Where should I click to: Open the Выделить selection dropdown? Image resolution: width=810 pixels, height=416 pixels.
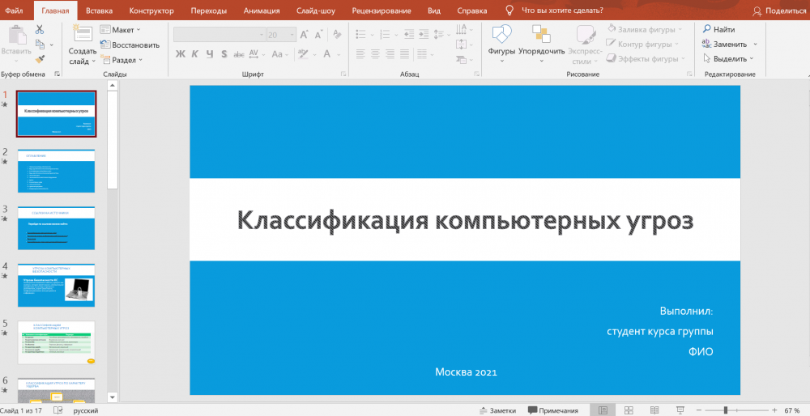tap(730, 58)
